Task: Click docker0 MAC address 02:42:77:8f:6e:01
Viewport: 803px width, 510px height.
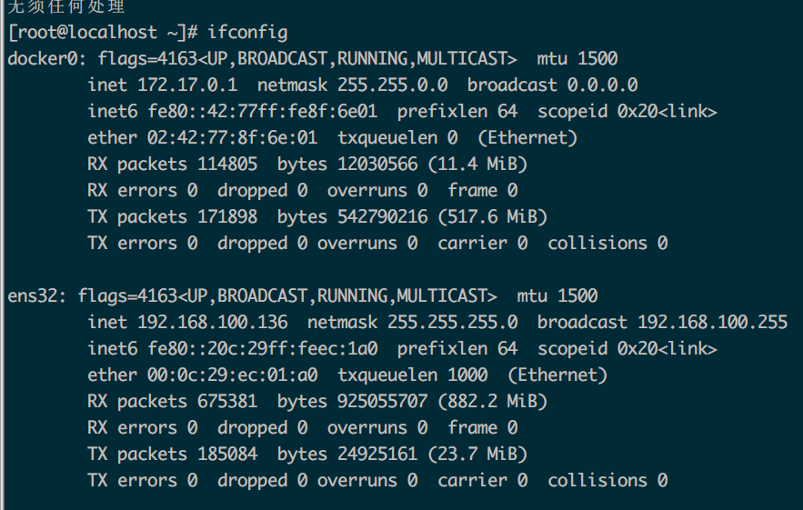Action: tap(233, 138)
